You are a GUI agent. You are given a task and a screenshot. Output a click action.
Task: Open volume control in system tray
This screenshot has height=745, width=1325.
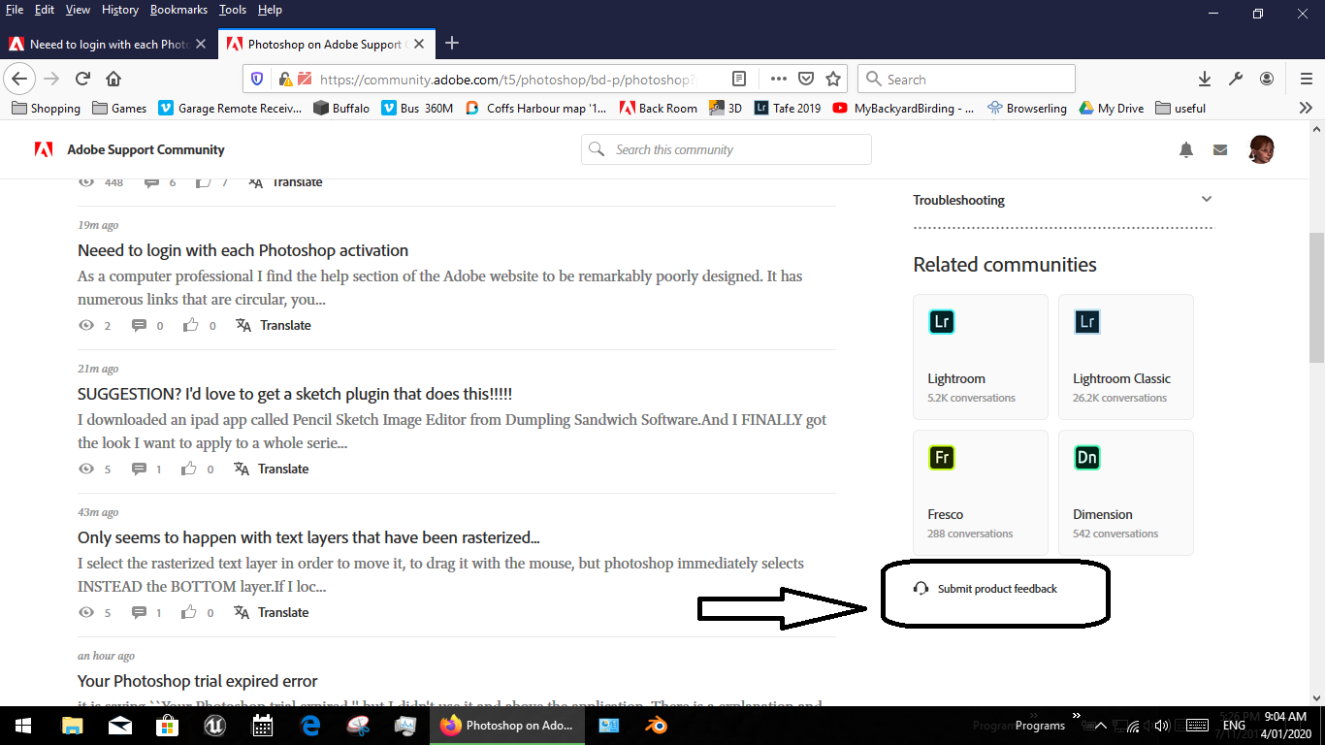pyautogui.click(x=1163, y=725)
